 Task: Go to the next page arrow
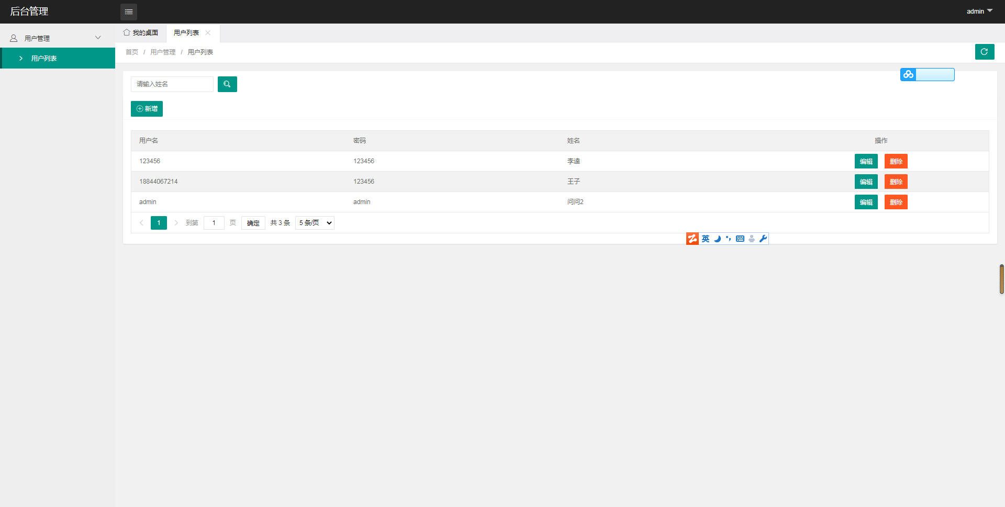pyautogui.click(x=176, y=223)
